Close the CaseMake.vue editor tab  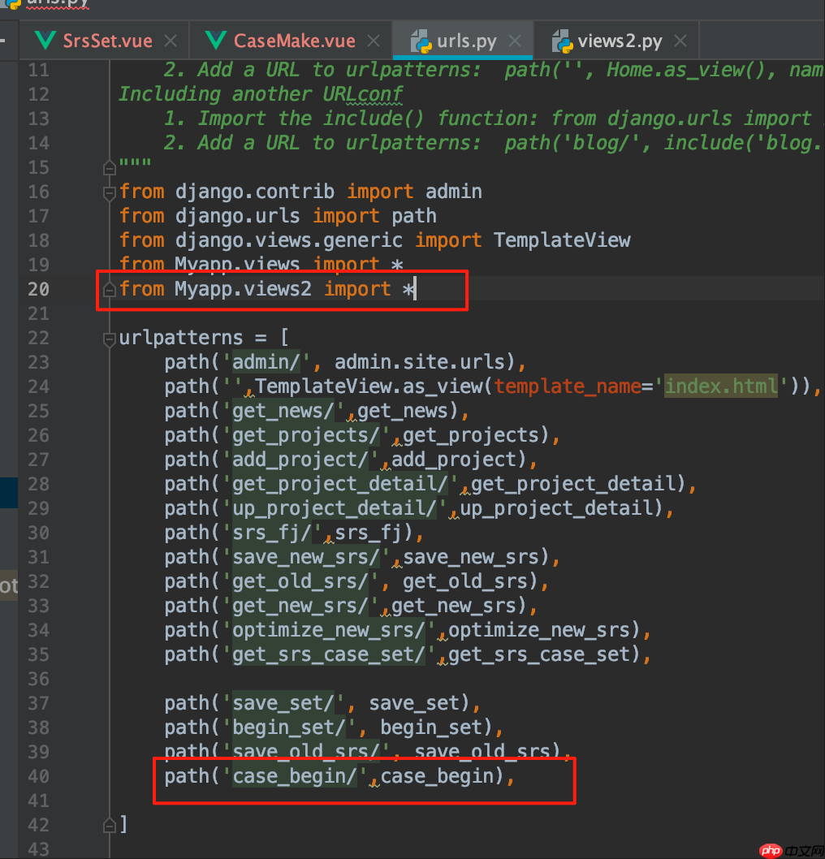coord(374,41)
